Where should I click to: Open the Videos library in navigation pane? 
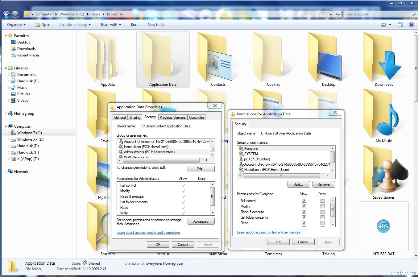click(23, 101)
